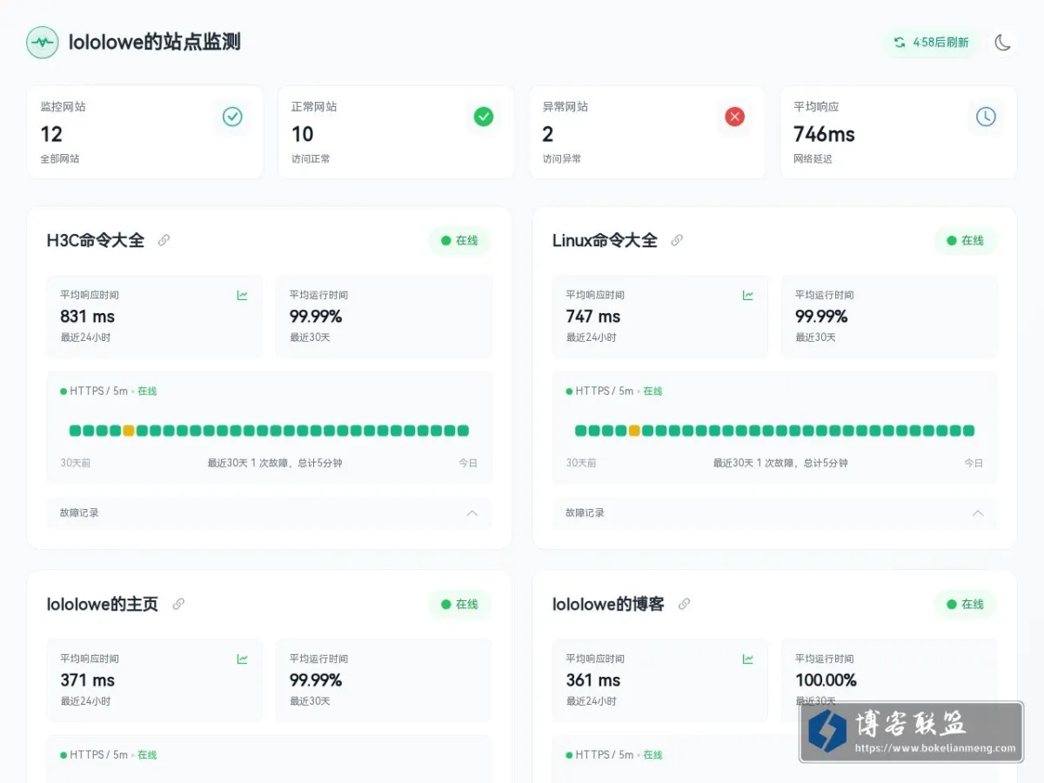
Task: Click the 747 ms response time value
Action: coord(593,317)
